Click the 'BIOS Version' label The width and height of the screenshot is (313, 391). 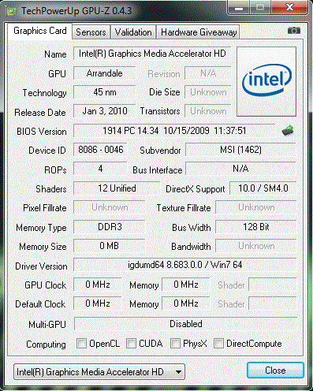click(x=42, y=132)
